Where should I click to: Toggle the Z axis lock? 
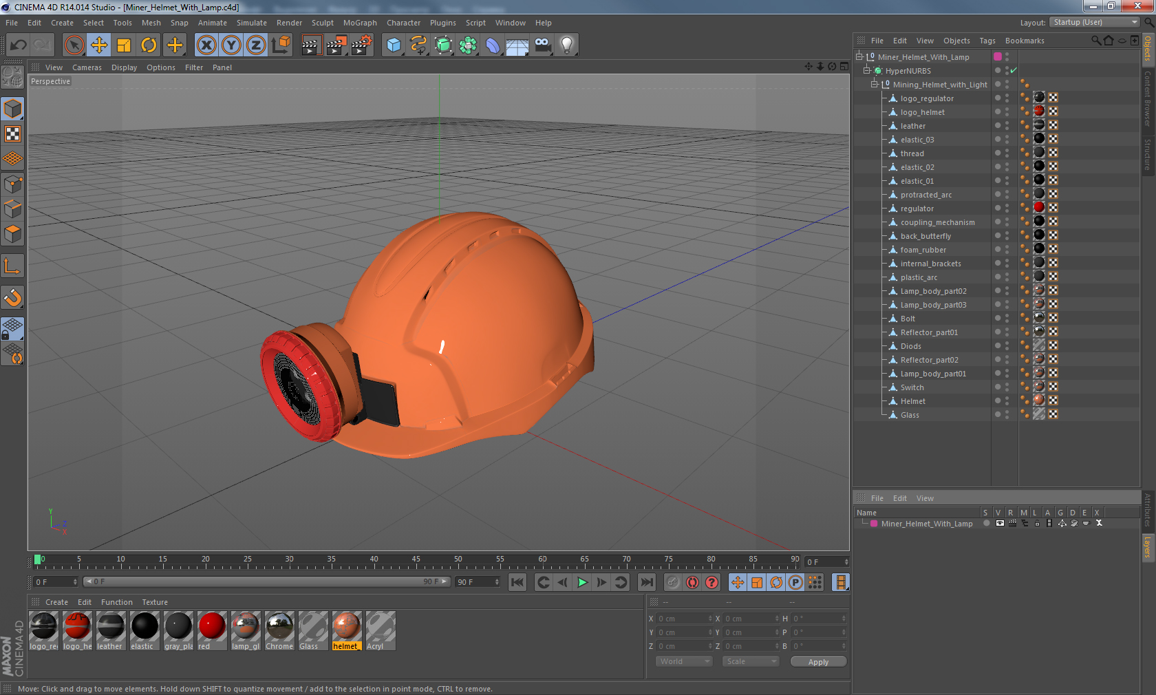tap(256, 45)
